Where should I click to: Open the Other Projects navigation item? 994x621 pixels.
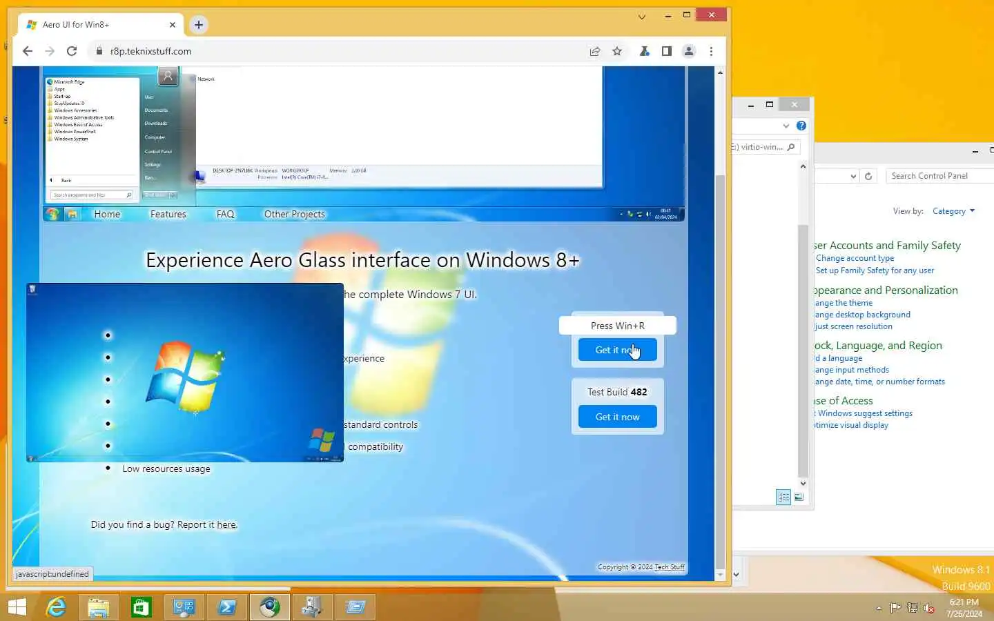click(x=295, y=215)
